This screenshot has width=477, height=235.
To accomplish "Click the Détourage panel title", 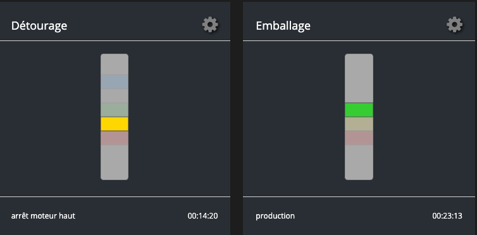I will 39,25.
